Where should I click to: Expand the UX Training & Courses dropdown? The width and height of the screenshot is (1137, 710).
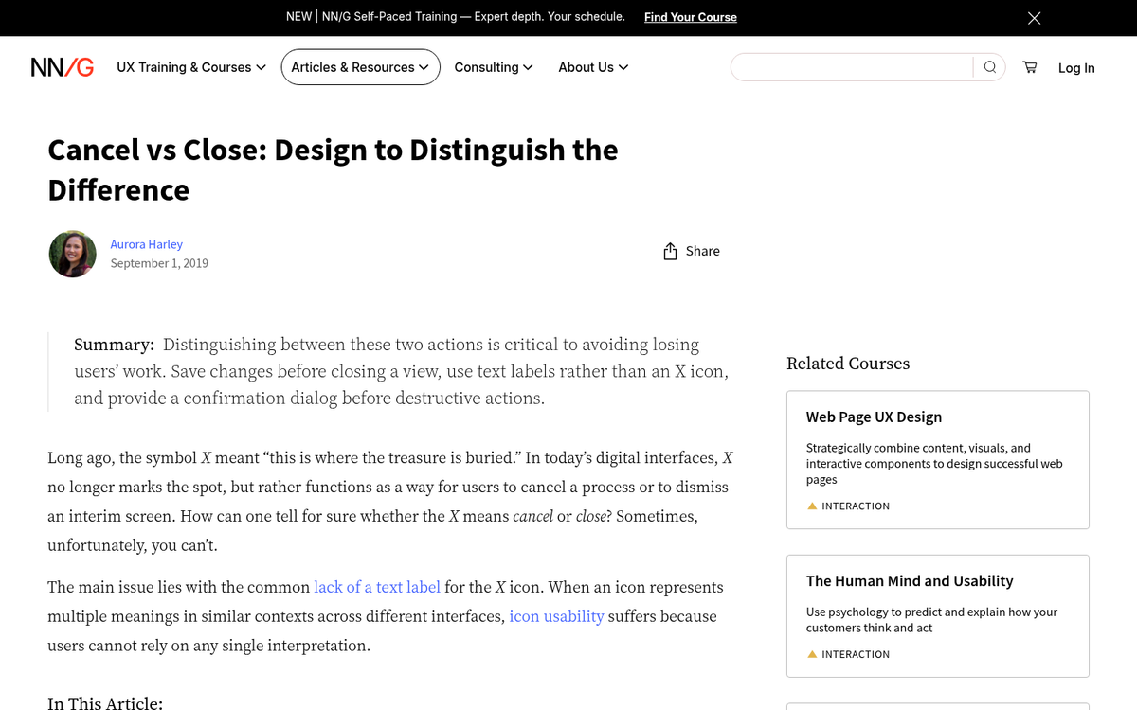(190, 66)
